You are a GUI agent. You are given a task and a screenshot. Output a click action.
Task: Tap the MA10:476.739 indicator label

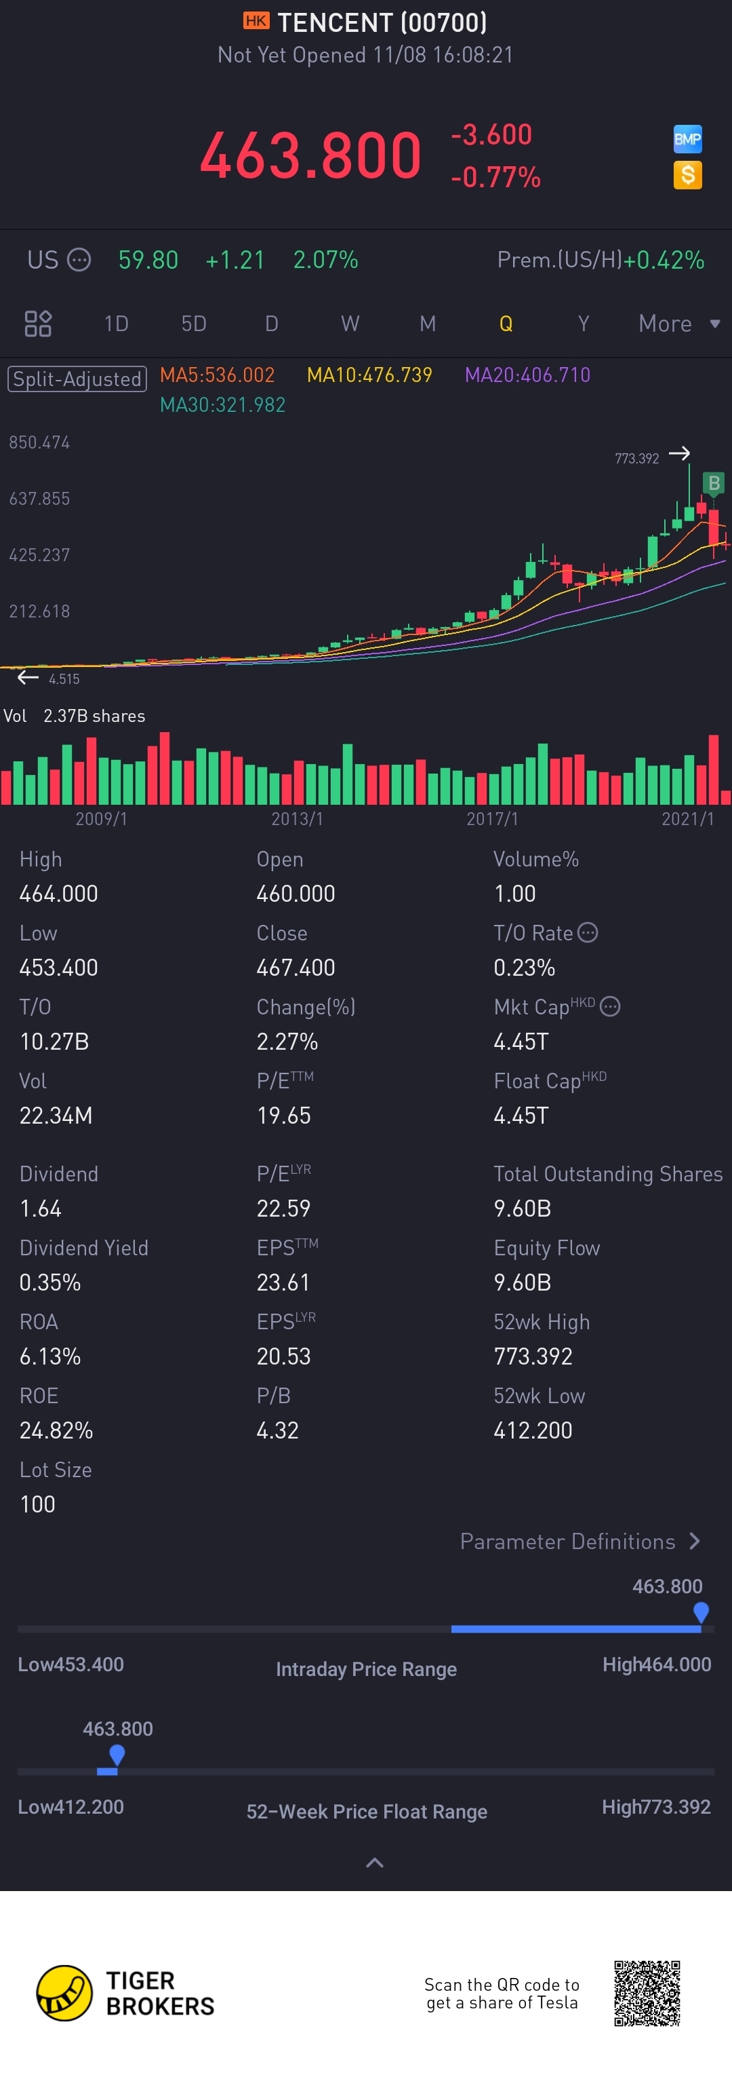[369, 375]
